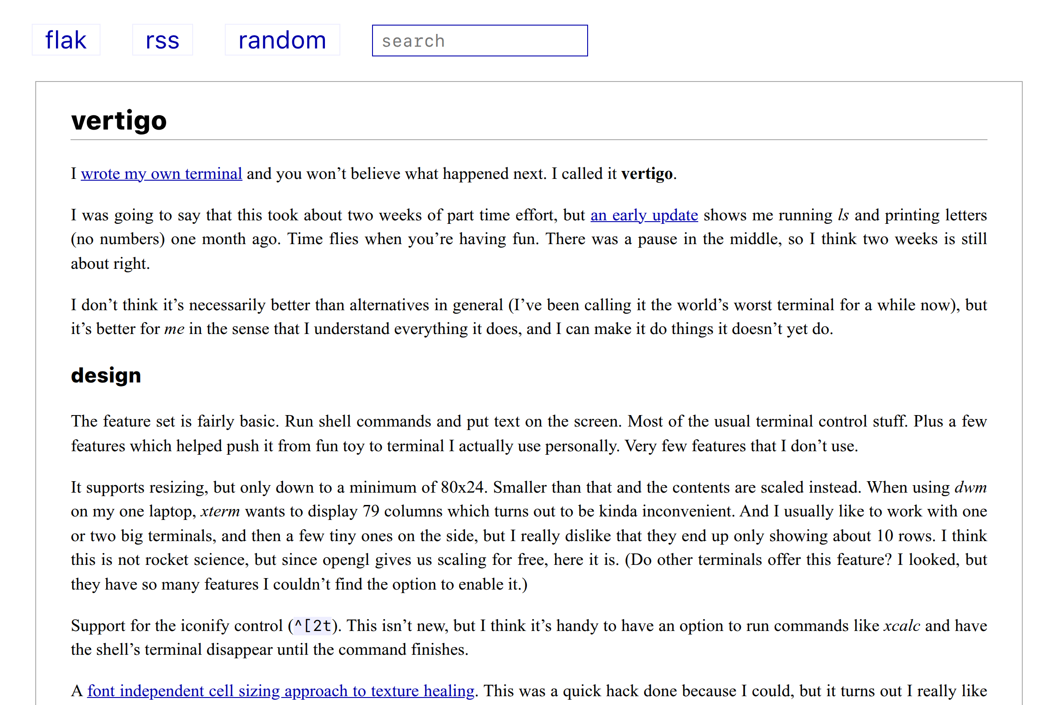This screenshot has height=705, width=1058.
Task: Click the 'Support for the iconify' paragraph
Action: click(529, 638)
